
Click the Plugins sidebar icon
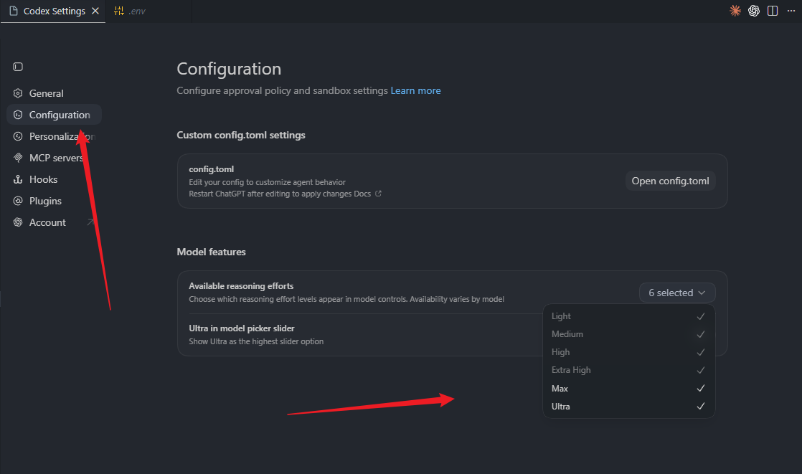coord(18,201)
